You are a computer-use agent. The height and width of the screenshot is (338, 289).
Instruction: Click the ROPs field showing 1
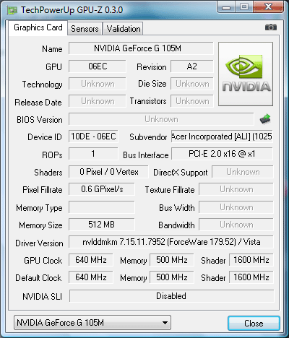pos(93,154)
